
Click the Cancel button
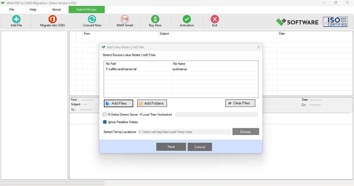200,147
